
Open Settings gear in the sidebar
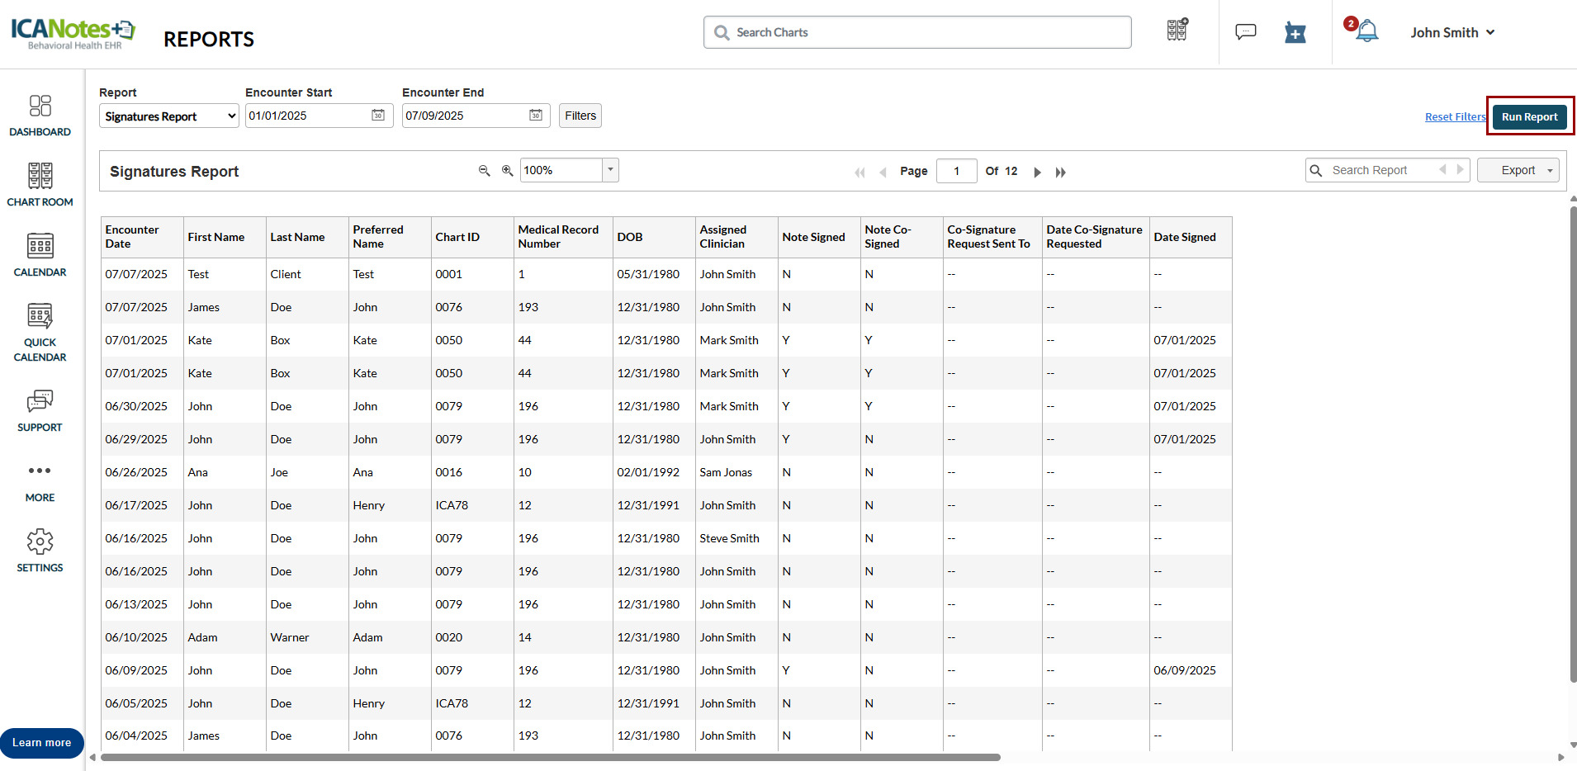[40, 551]
